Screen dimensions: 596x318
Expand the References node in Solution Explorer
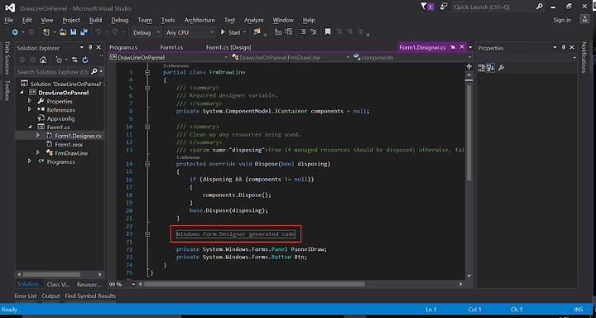tap(30, 109)
